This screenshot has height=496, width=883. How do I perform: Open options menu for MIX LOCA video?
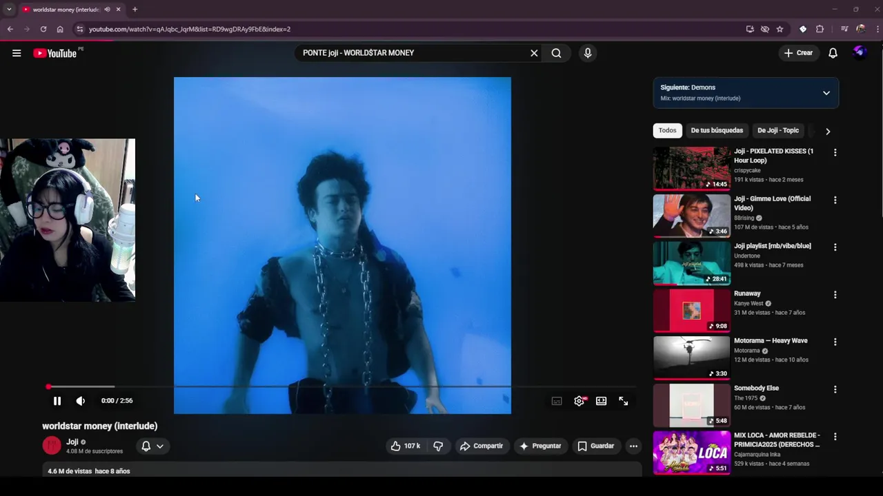tap(835, 437)
